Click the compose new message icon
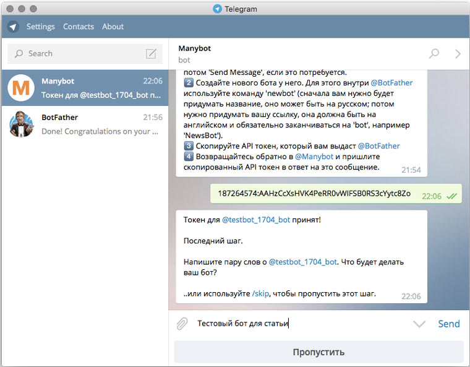The width and height of the screenshot is (470, 367). pos(151,54)
